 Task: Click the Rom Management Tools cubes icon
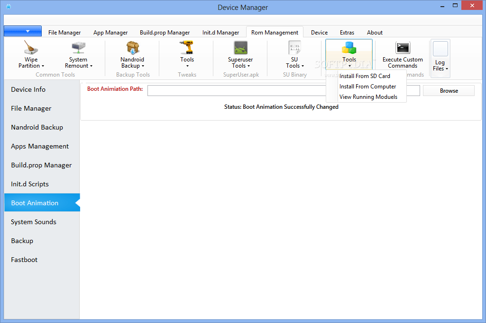[349, 47]
